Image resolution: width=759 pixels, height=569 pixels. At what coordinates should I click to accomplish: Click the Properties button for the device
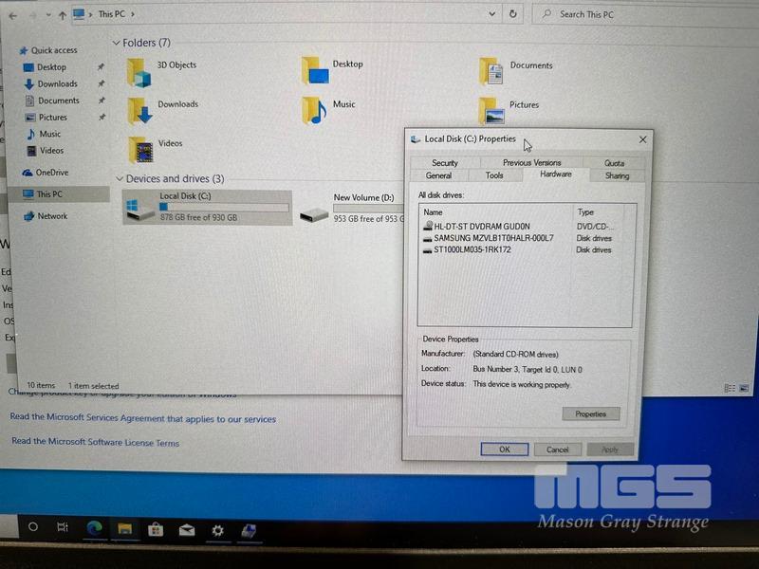(590, 414)
